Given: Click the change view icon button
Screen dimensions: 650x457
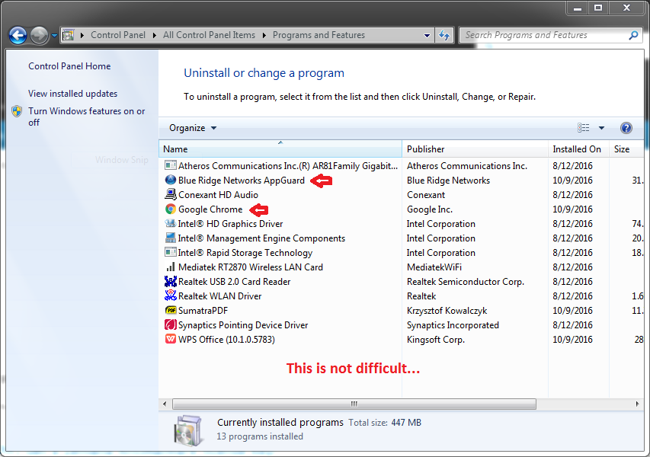Looking at the screenshot, I should pos(583,128).
